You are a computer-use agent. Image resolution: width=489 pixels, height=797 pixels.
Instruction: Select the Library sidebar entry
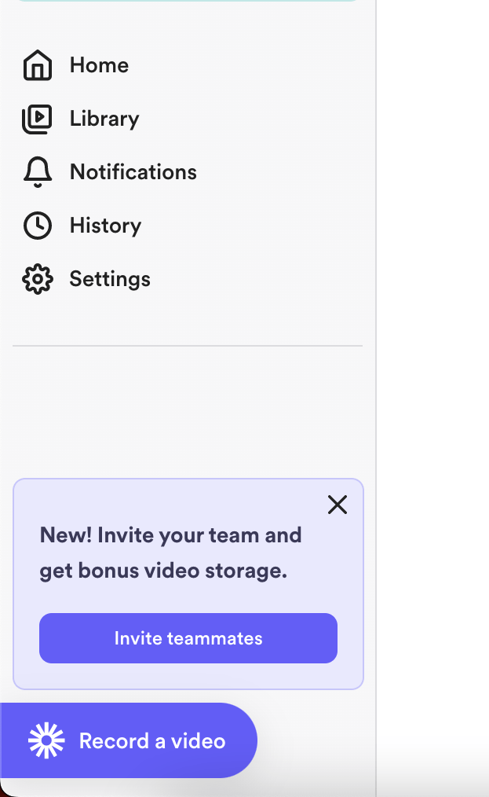click(x=104, y=118)
